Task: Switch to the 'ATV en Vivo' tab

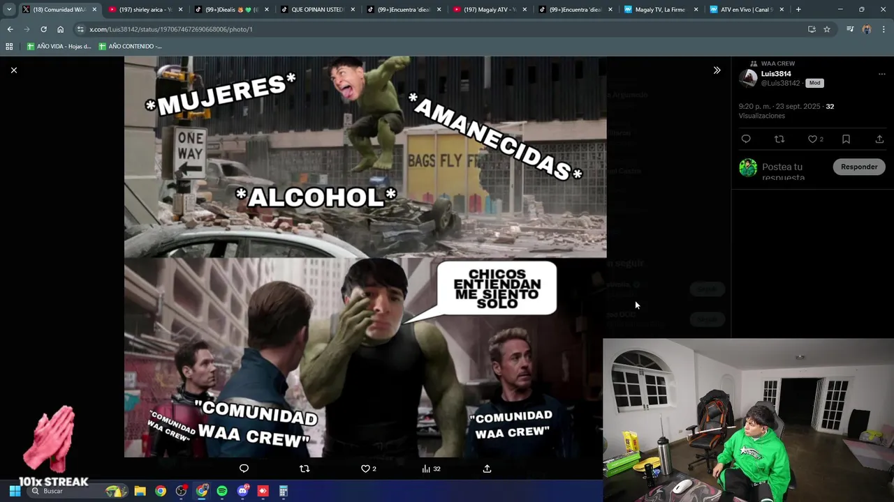Action: 746,10
